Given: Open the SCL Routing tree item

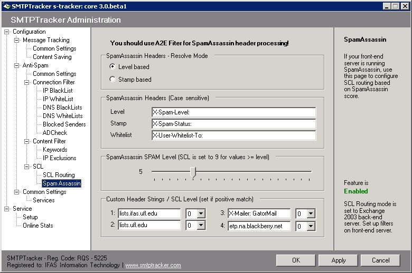Looking at the screenshot, I should (x=59, y=175).
